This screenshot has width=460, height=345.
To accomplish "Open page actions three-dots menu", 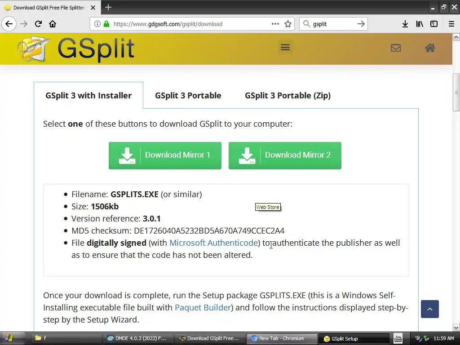I will (275, 24).
